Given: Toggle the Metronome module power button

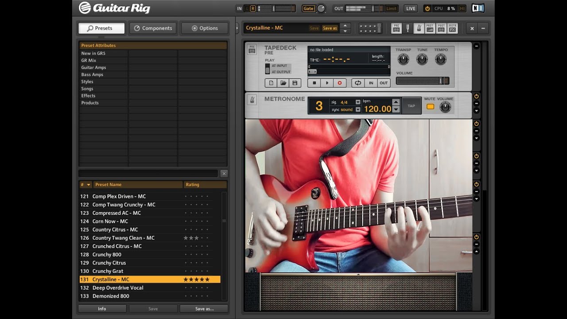Looking at the screenshot, I should (477, 96).
